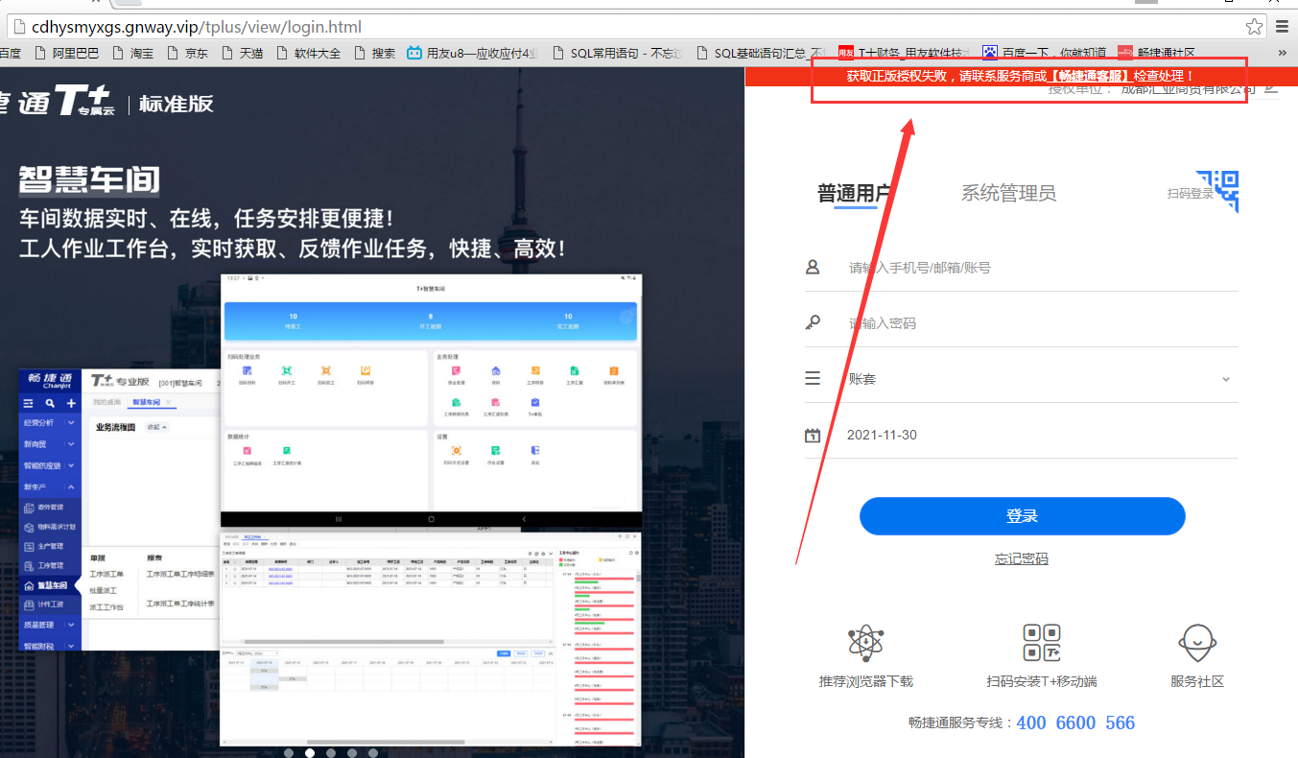Select the first carousel indicator dot
The height and width of the screenshot is (758, 1298).
point(289,753)
